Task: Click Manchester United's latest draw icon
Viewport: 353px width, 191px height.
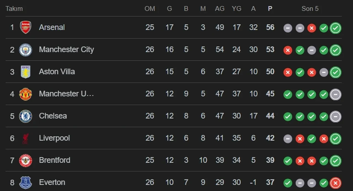Action: [x=336, y=95]
